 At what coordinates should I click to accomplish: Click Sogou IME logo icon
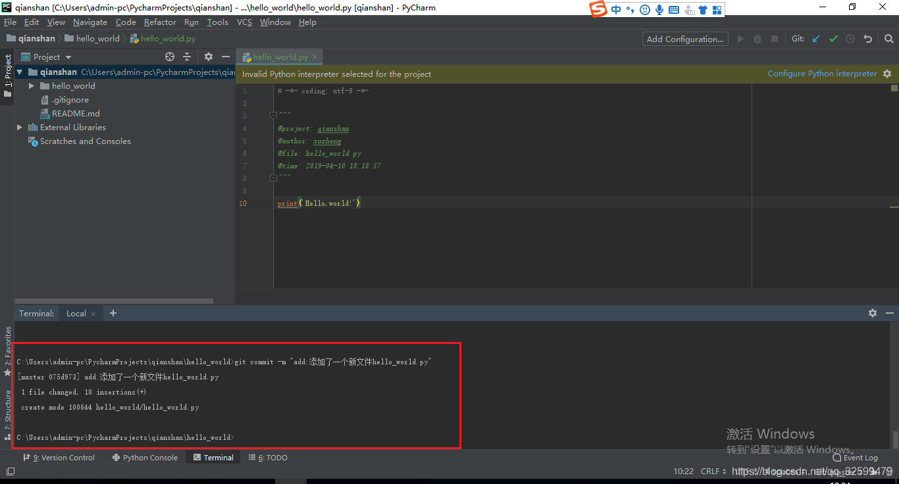pos(598,9)
